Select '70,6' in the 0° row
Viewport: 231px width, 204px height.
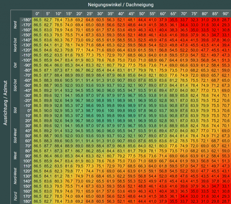pos(226,111)
